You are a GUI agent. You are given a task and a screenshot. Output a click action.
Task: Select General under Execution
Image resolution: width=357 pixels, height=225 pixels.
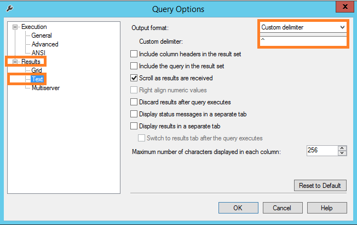coord(42,35)
